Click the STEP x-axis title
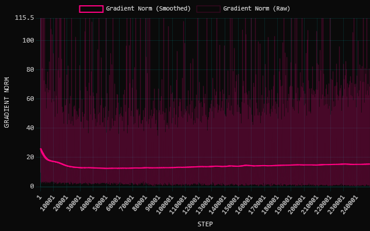 [x=205, y=224]
